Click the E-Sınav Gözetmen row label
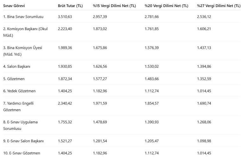244x159 pixels. (x=22, y=153)
